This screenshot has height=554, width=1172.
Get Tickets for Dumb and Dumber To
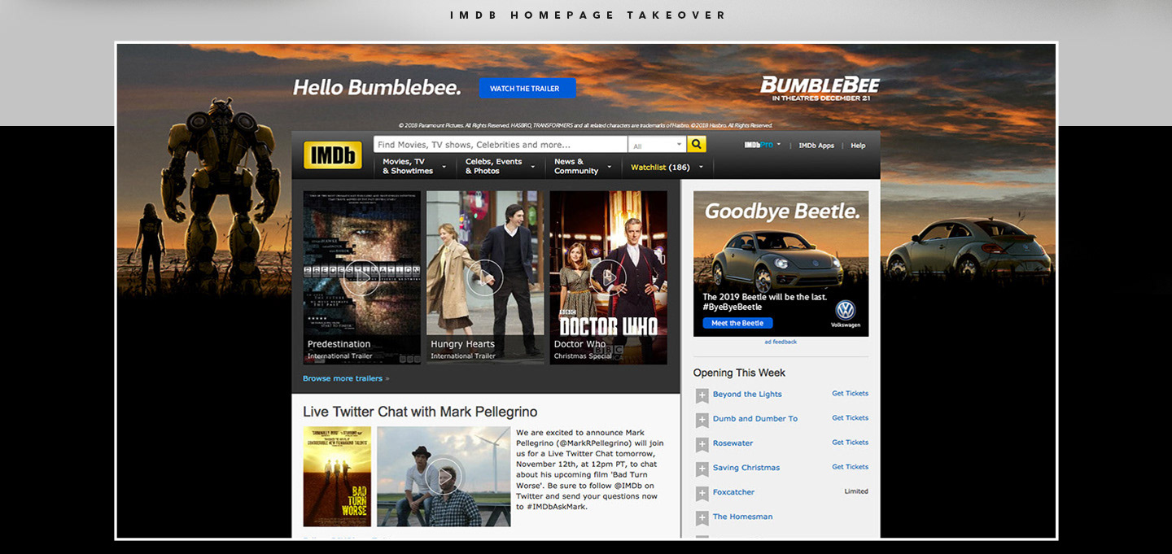coord(850,417)
